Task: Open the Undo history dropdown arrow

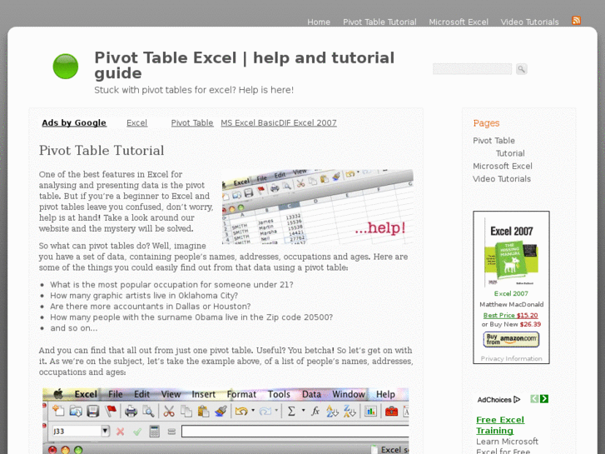Action: point(253,411)
